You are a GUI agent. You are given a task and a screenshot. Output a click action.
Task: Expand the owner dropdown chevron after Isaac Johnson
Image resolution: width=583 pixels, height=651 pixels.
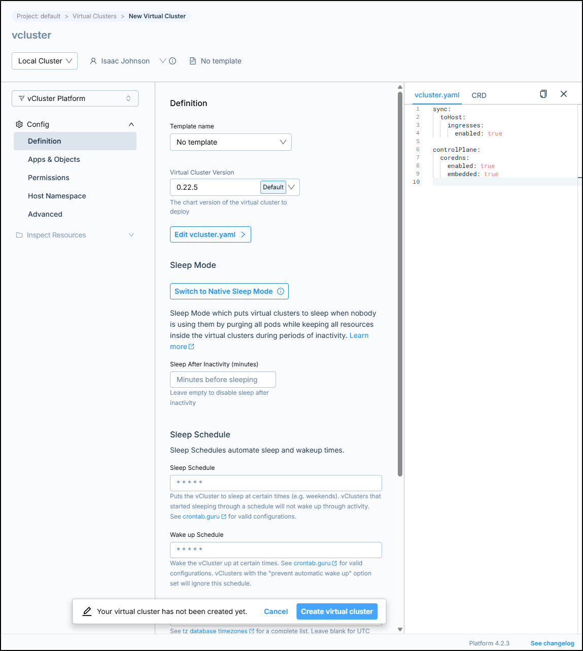point(163,61)
